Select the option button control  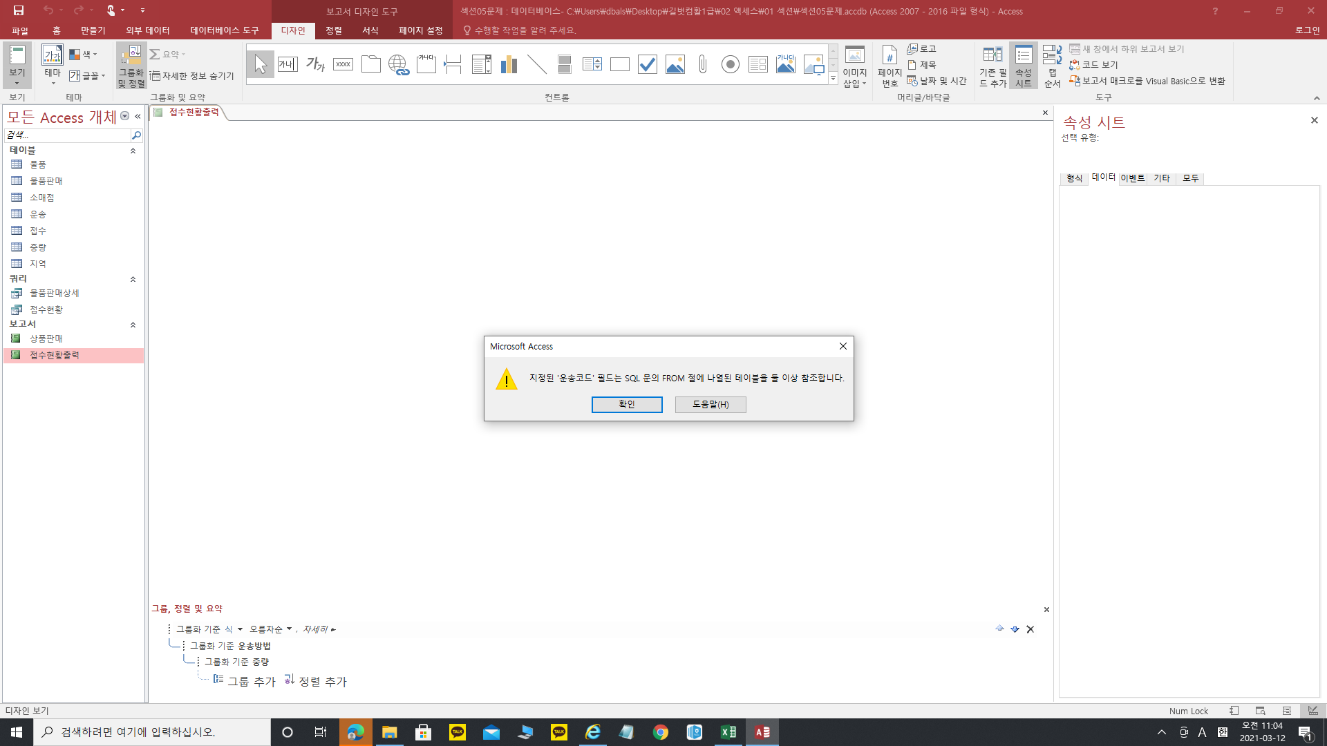click(x=730, y=64)
